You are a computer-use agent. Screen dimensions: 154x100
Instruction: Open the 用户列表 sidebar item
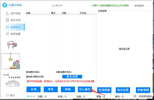pyautogui.click(x=13, y=13)
